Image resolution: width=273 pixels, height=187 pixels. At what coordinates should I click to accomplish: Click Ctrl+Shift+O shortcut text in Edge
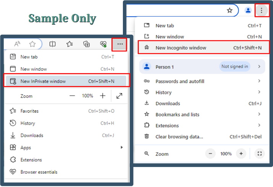click(101, 111)
